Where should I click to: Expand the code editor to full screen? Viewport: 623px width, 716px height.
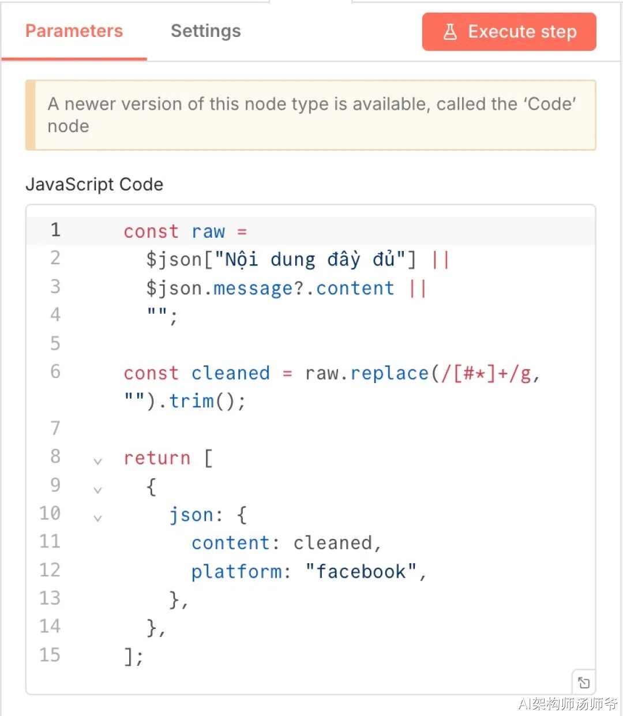click(x=583, y=683)
